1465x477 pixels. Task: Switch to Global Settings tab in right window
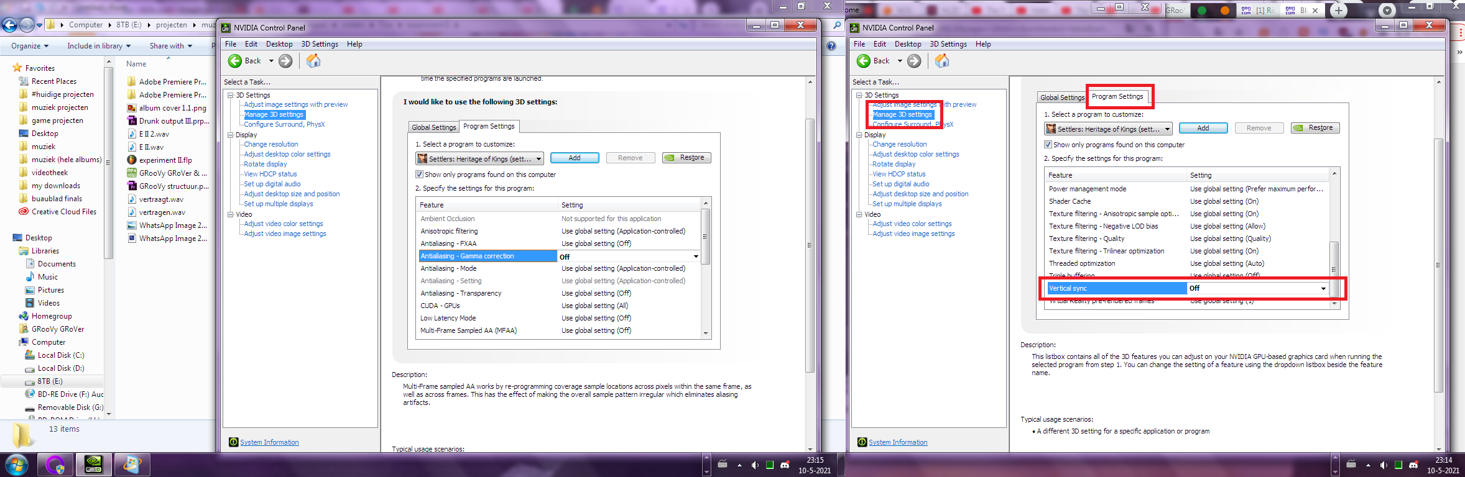click(x=1062, y=98)
